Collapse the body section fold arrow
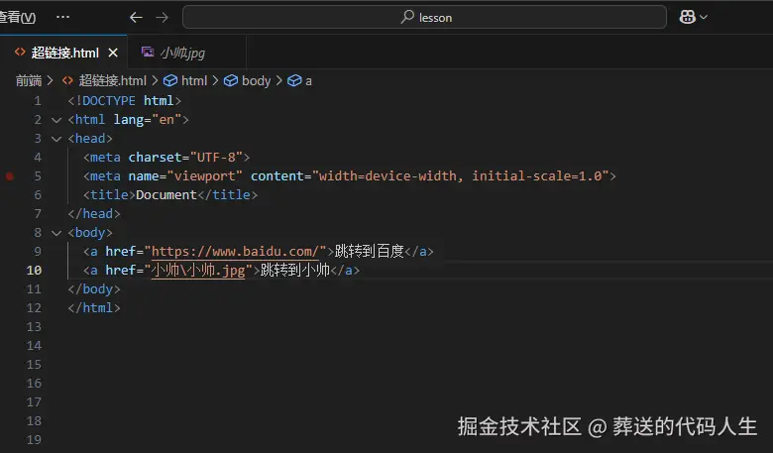 click(x=56, y=233)
